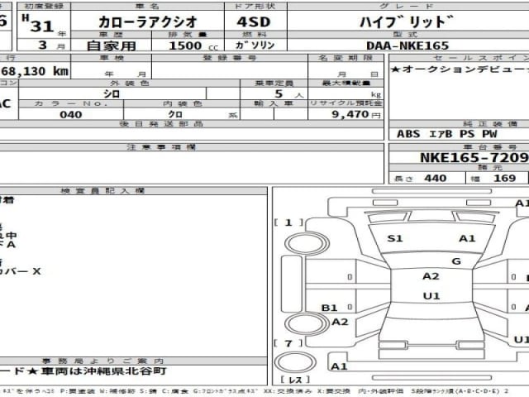Click the A2 mark beside the rear wheel
Image resolution: width=529 pixels, height=397 pixels.
(x=340, y=322)
